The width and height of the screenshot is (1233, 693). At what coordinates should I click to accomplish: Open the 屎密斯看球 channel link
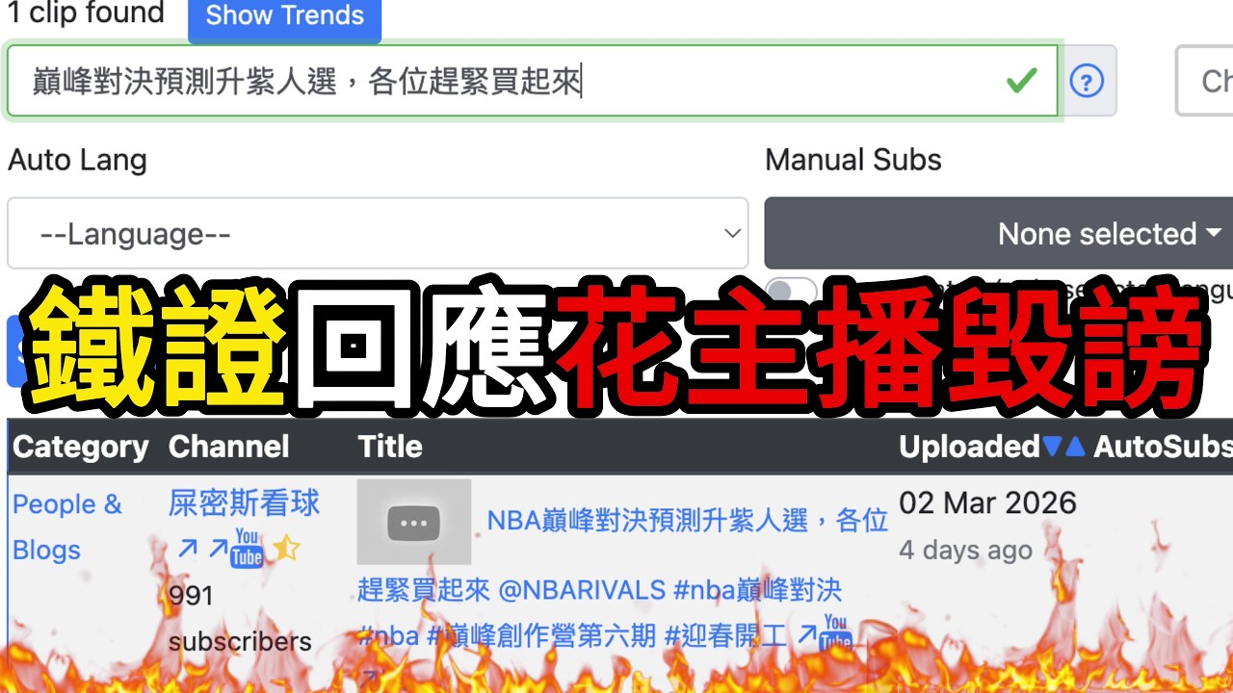(x=244, y=502)
